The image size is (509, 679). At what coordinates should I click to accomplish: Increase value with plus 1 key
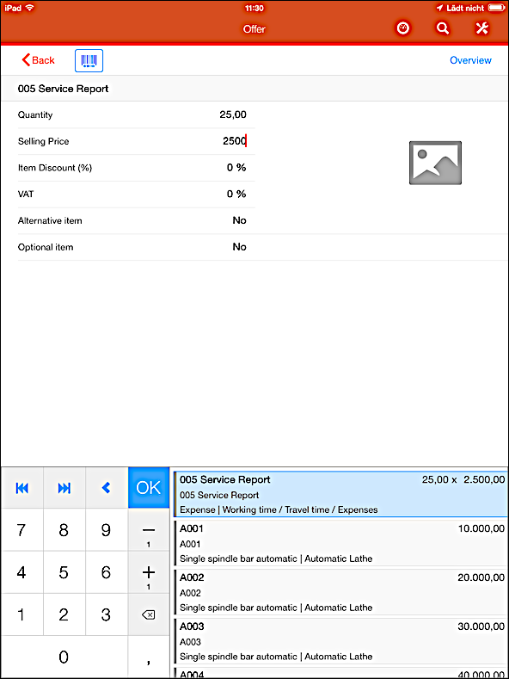point(149,572)
